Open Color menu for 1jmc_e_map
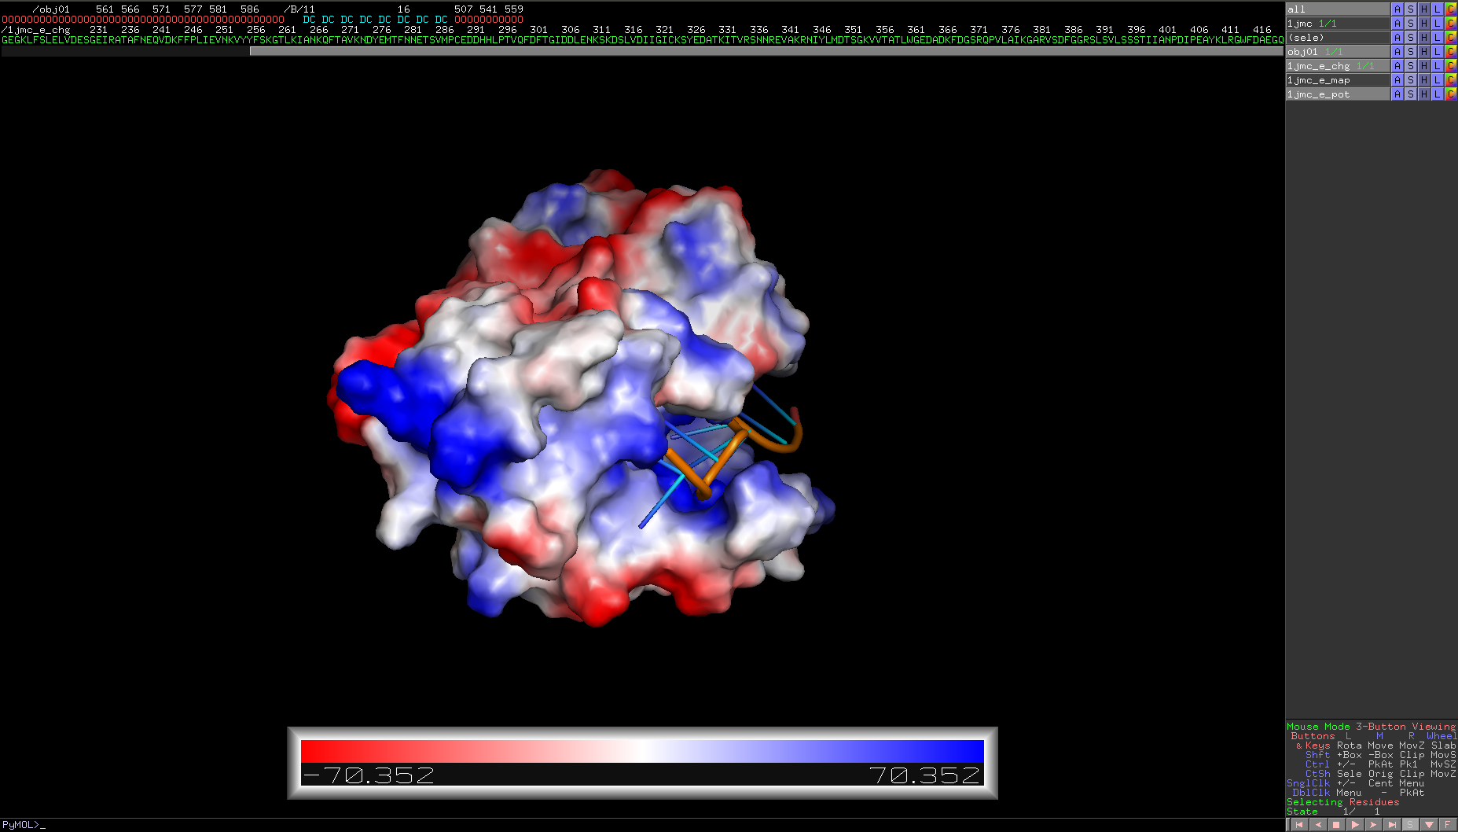Image resolution: width=1458 pixels, height=832 pixels. [x=1451, y=80]
